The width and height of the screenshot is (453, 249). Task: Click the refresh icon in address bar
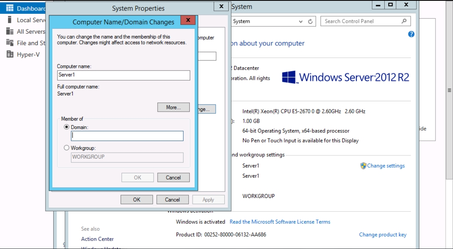310,21
